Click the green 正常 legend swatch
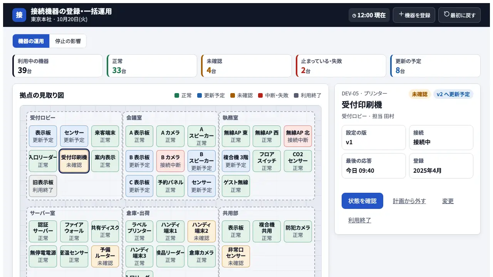Image resolution: width=493 pixels, height=277 pixels. coord(177,95)
